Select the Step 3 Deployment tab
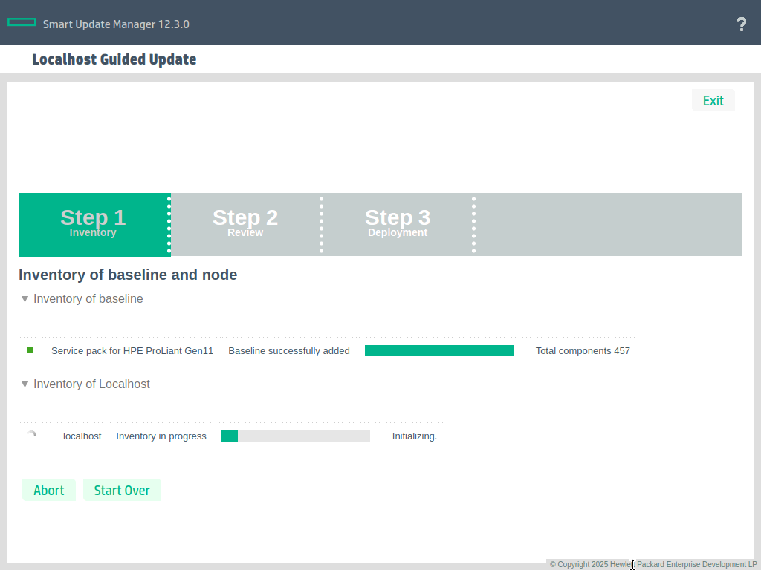Screen dimensions: 761x570 click(x=398, y=224)
